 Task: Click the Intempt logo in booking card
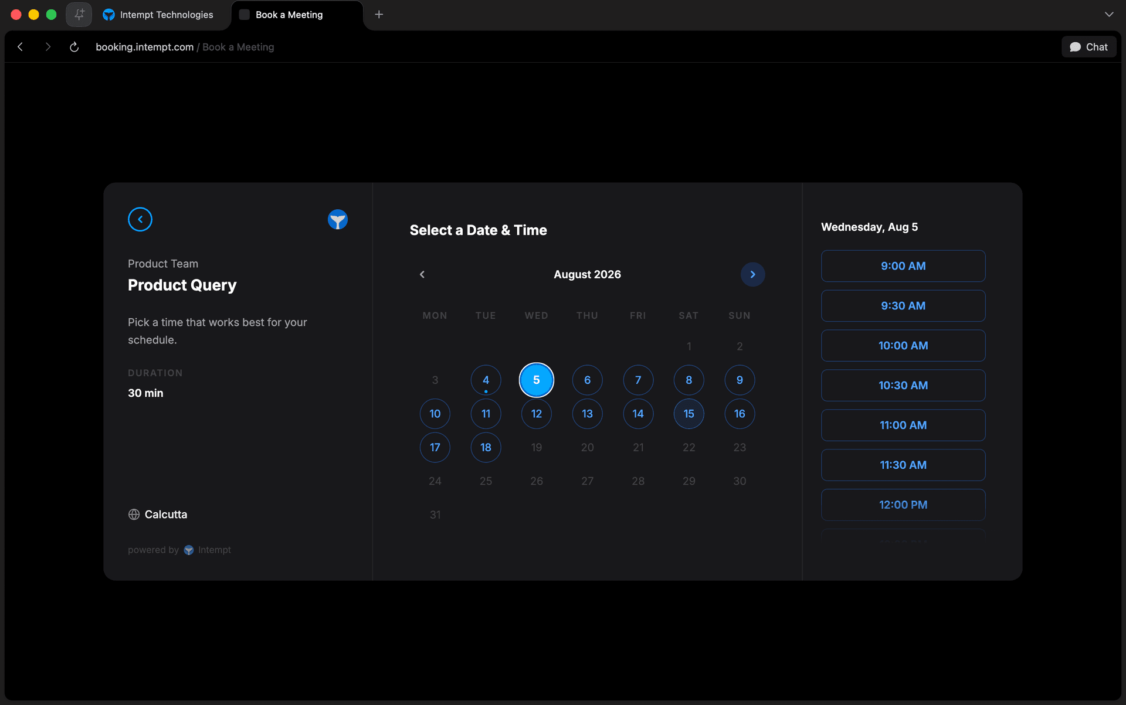[338, 219]
